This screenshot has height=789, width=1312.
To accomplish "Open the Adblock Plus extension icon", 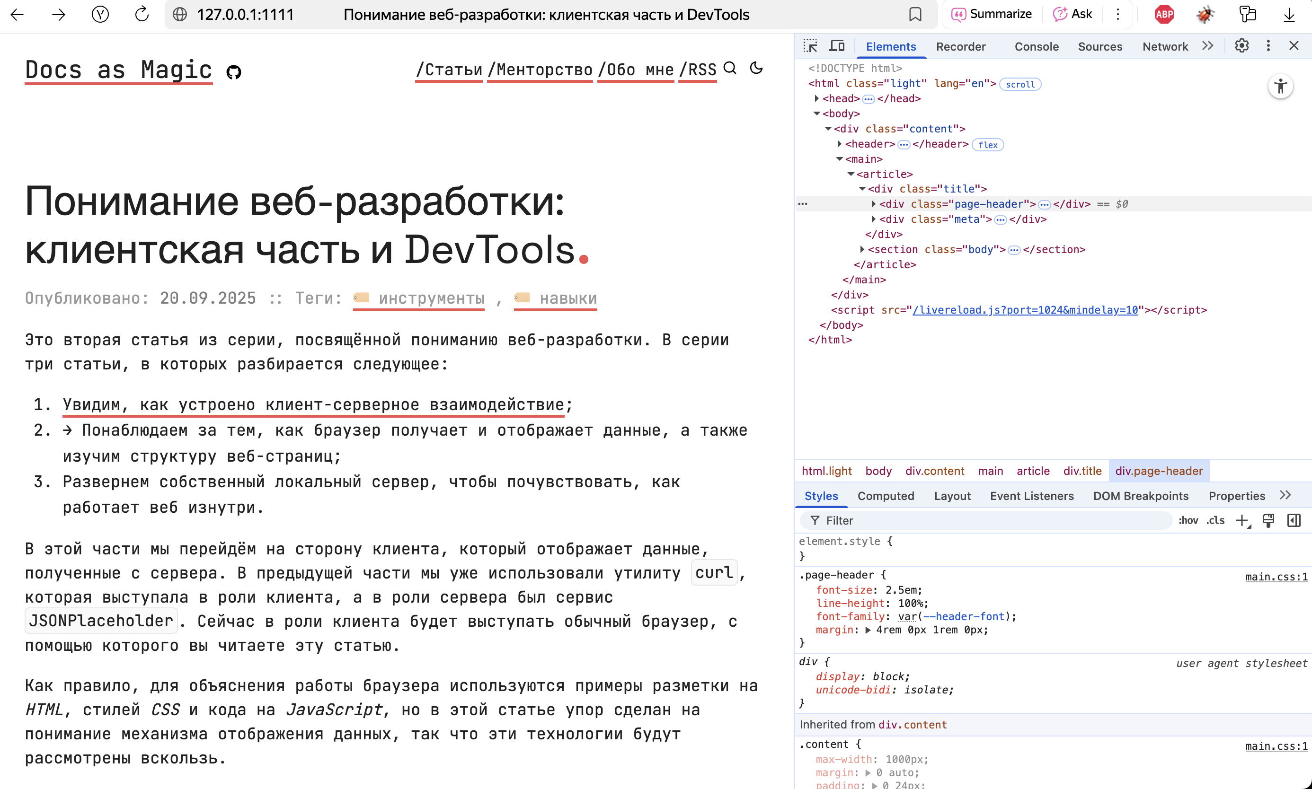I will [x=1164, y=14].
